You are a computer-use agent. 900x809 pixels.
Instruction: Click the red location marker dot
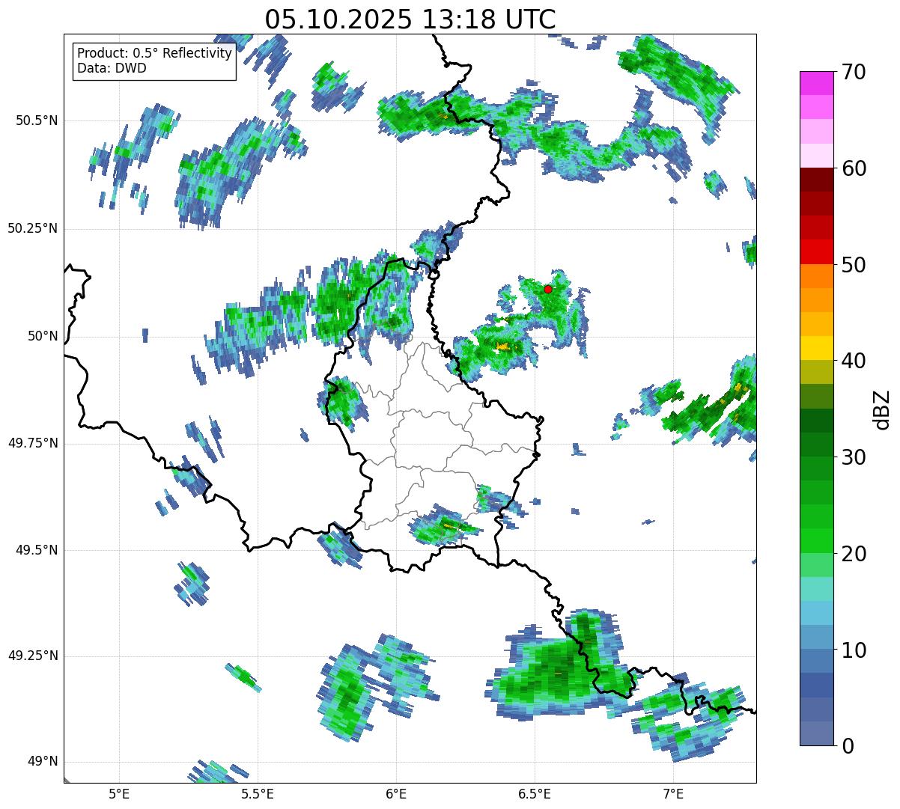click(548, 289)
